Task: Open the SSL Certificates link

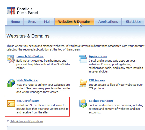Action: [28, 101]
